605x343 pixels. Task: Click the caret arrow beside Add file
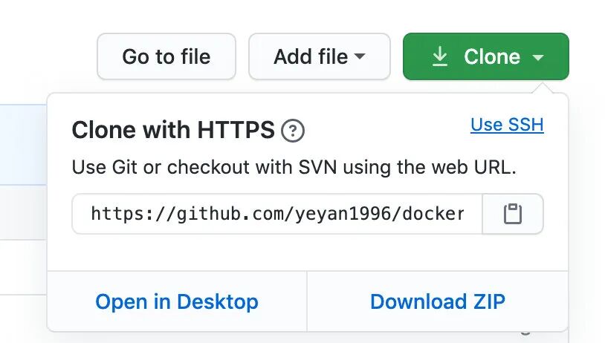(360, 56)
